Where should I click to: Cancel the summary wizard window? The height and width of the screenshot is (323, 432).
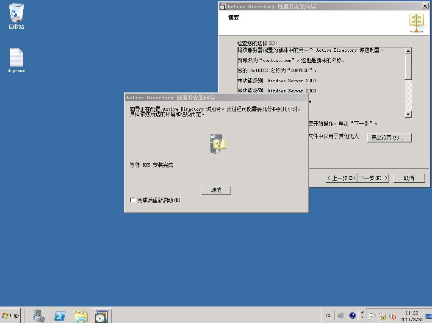[409, 178]
